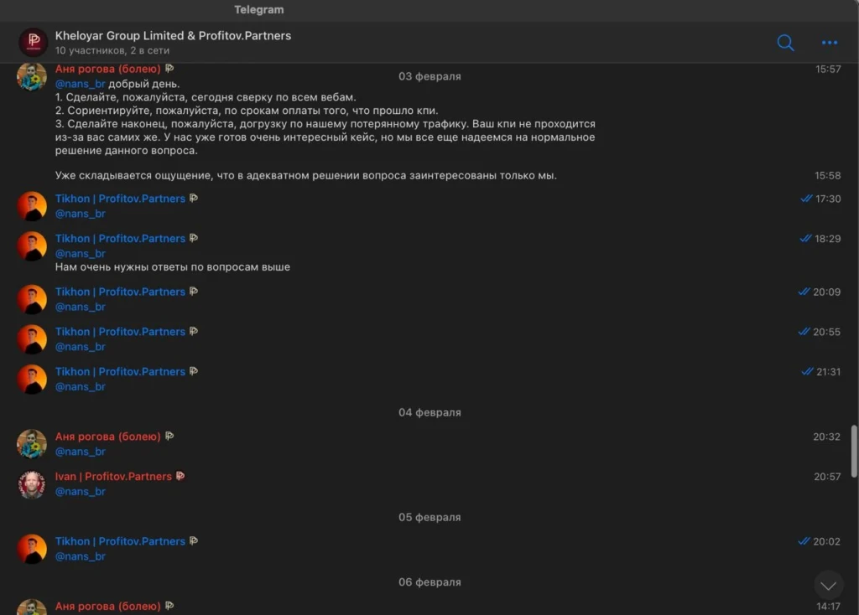Click sender name Tikhon | Profitov.Partners at 21:31
Viewport: 859px width, 615px height.
tap(120, 371)
